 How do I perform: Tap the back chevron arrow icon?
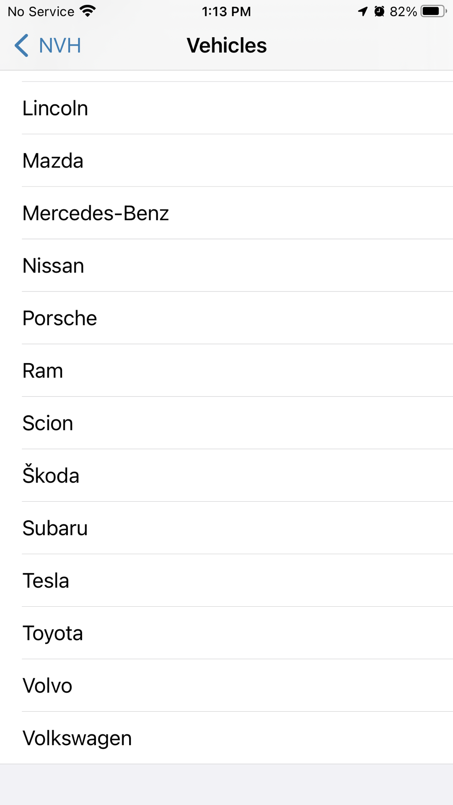[x=21, y=46]
